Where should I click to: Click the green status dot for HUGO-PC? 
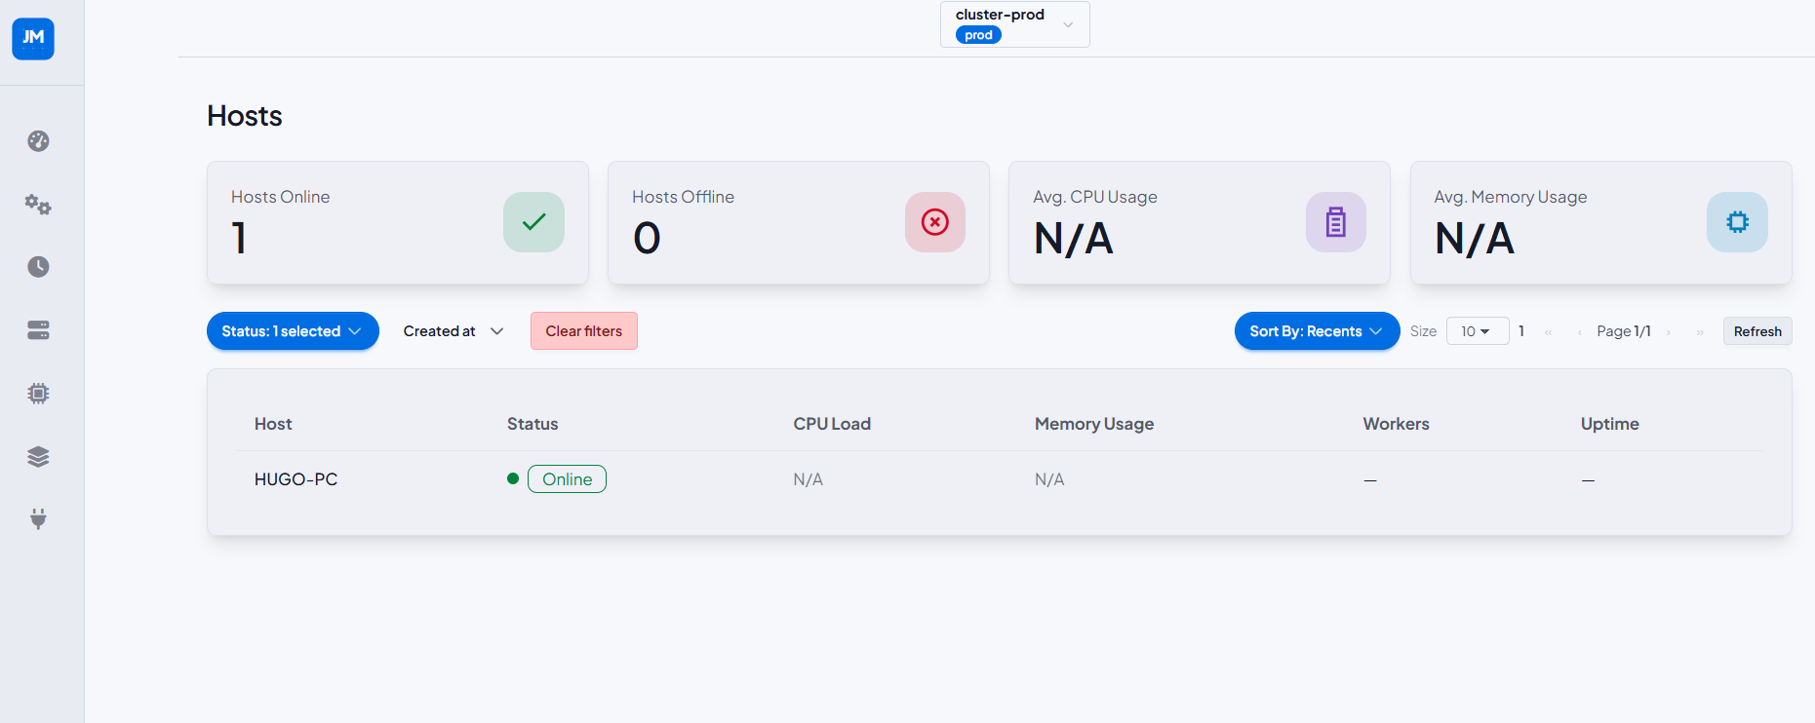[x=513, y=478]
